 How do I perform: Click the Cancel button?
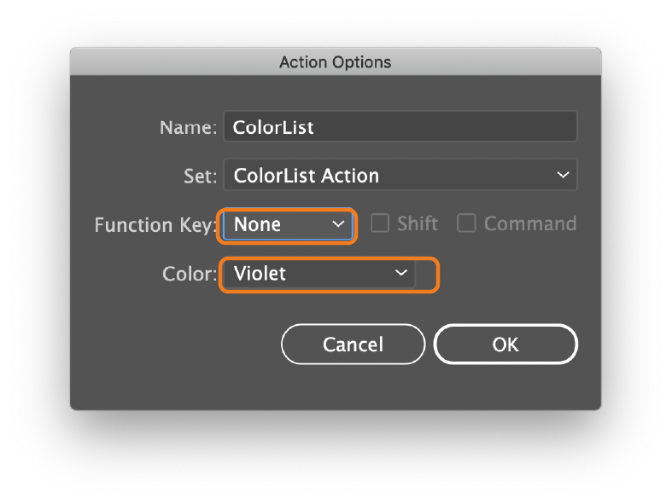[354, 345]
